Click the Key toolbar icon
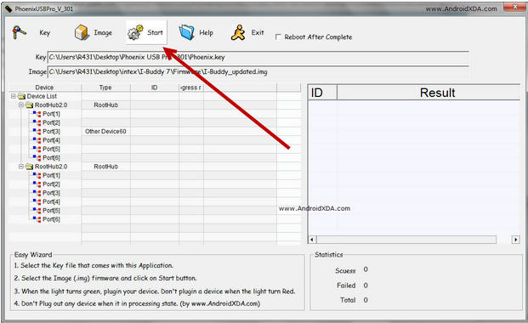This screenshot has height=323, width=528. (20, 32)
